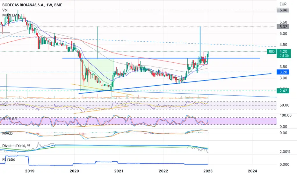This screenshot has height=175, width=297.
Task: Click the 2021 time axis label
Action: point(119,171)
